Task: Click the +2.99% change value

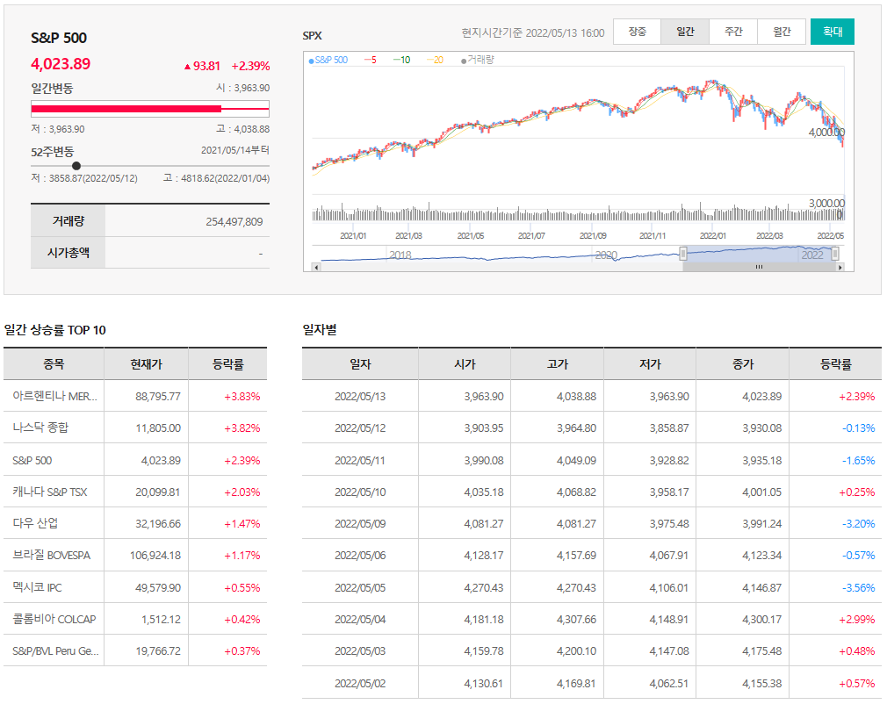Action: 857,619
